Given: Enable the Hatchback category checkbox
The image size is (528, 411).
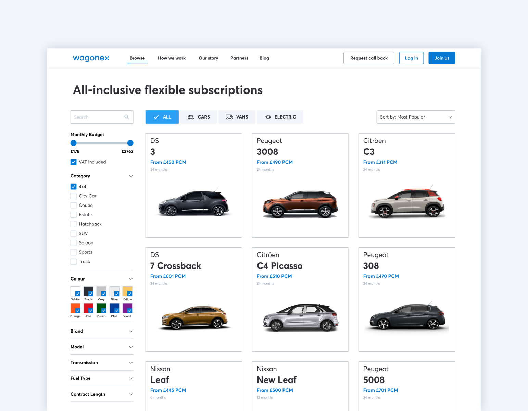Looking at the screenshot, I should pos(74,224).
